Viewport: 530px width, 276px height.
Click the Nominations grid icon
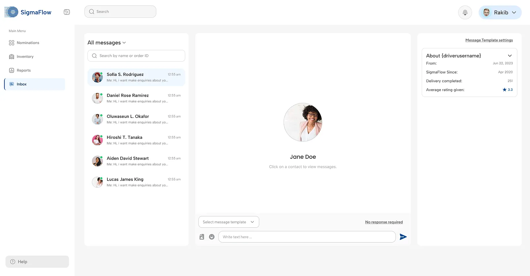point(12,43)
